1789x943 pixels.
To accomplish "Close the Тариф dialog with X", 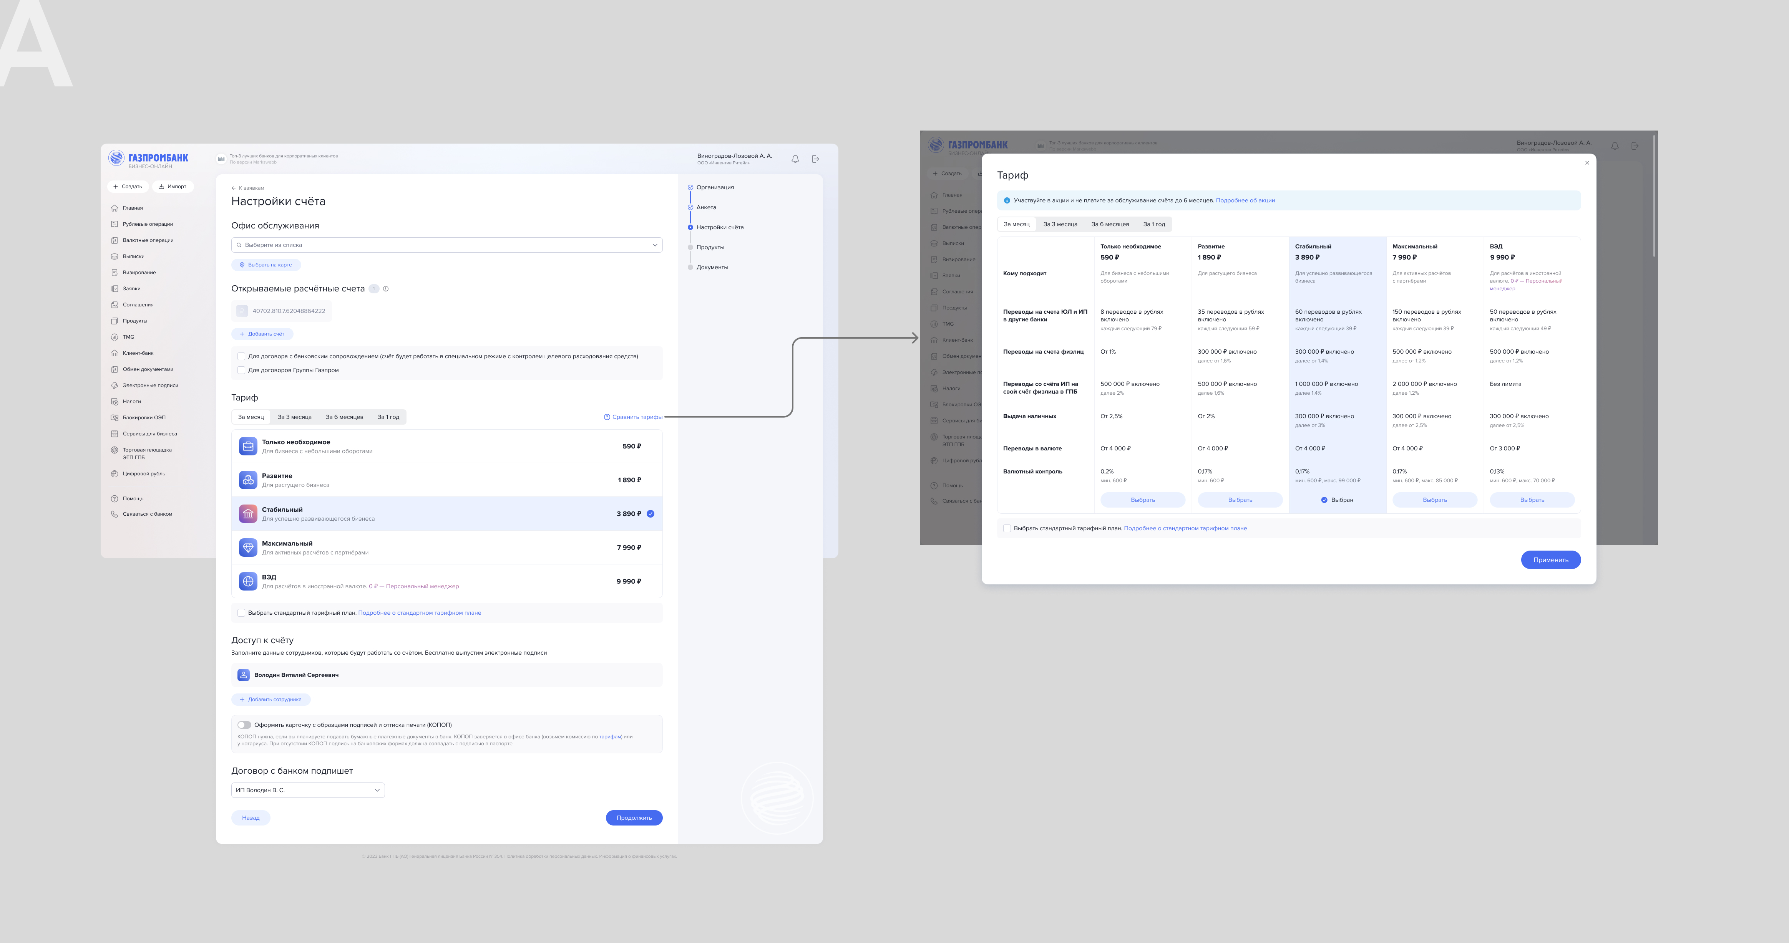I will click(x=1586, y=163).
